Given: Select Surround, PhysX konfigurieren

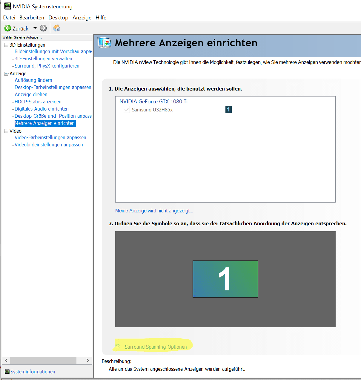Looking at the screenshot, I should click(x=47, y=66).
